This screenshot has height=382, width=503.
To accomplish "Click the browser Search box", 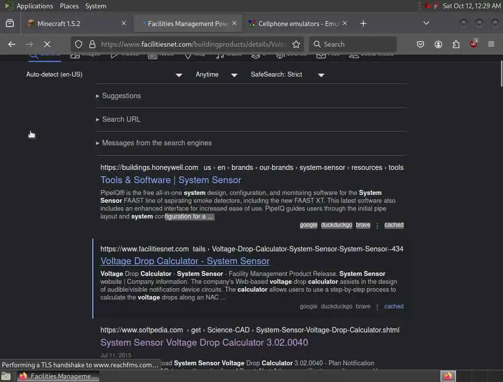I will tap(353, 44).
